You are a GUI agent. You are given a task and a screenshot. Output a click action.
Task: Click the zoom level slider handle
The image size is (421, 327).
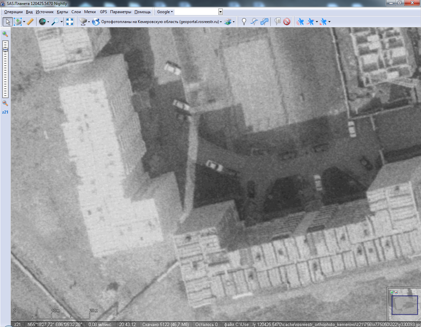click(5, 49)
